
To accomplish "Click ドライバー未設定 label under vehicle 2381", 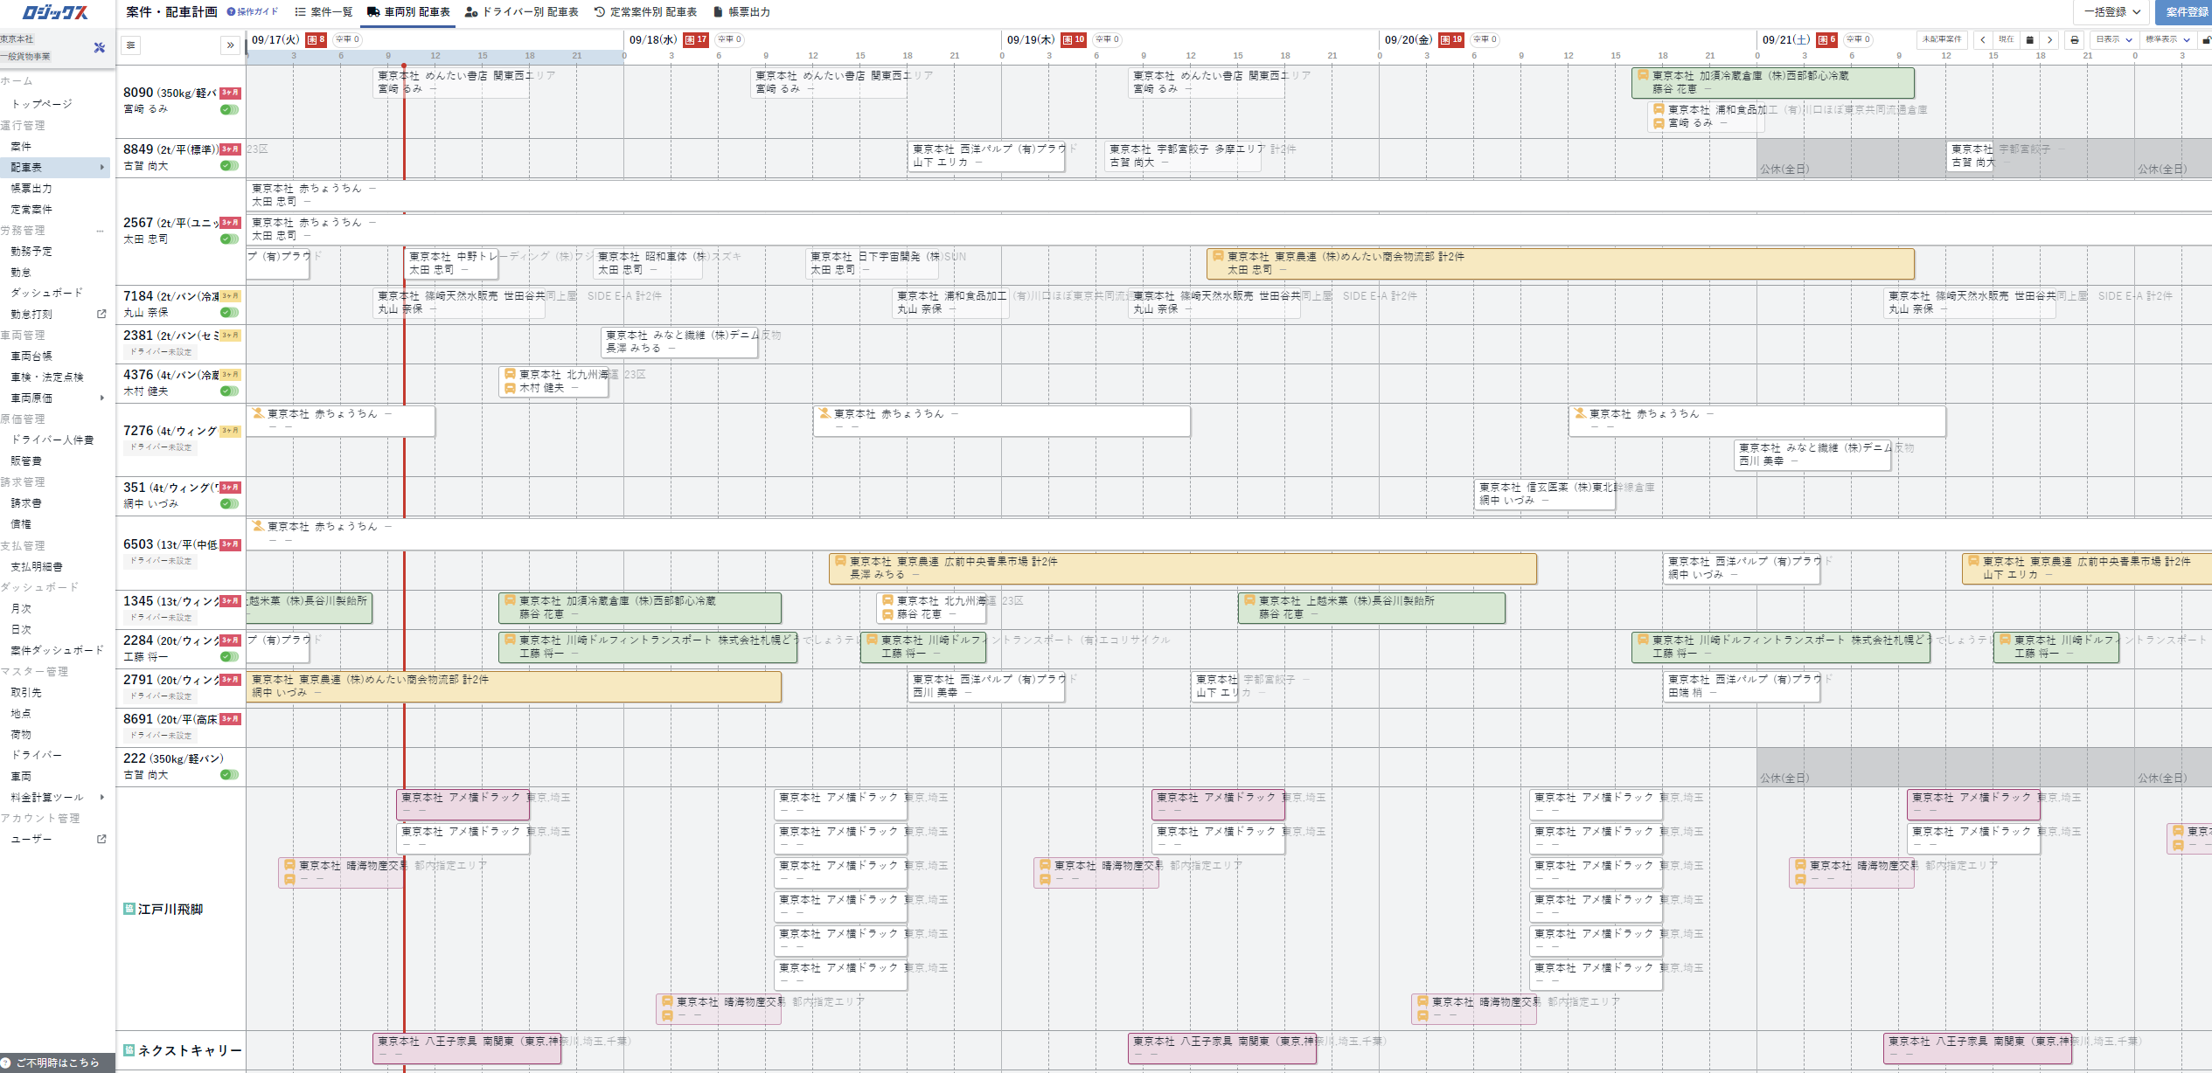I will [x=161, y=351].
